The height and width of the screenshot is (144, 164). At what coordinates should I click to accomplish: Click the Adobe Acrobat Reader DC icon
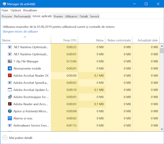pos(10,75)
